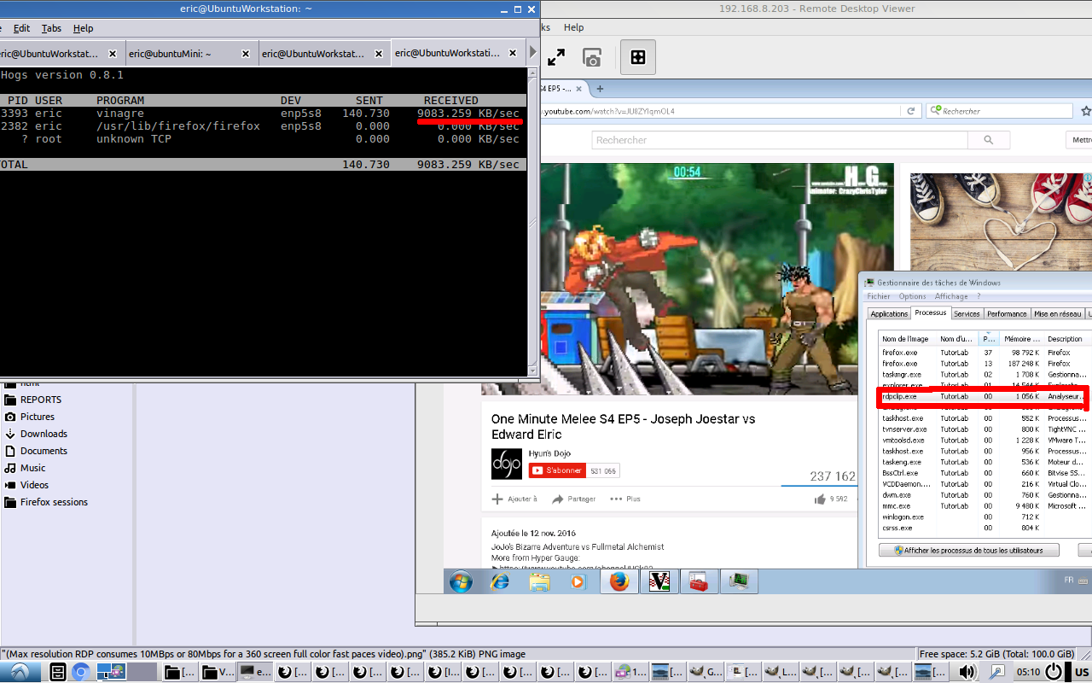Click the Windows Start orb on remote desktop

(461, 581)
